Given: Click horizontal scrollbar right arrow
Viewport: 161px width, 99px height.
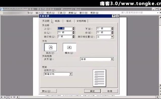Looking at the screenshot, I should (x=157, y=97).
